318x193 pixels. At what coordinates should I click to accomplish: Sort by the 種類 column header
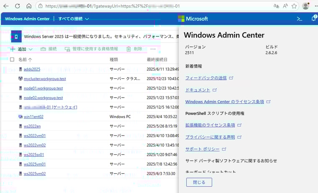click(114, 60)
